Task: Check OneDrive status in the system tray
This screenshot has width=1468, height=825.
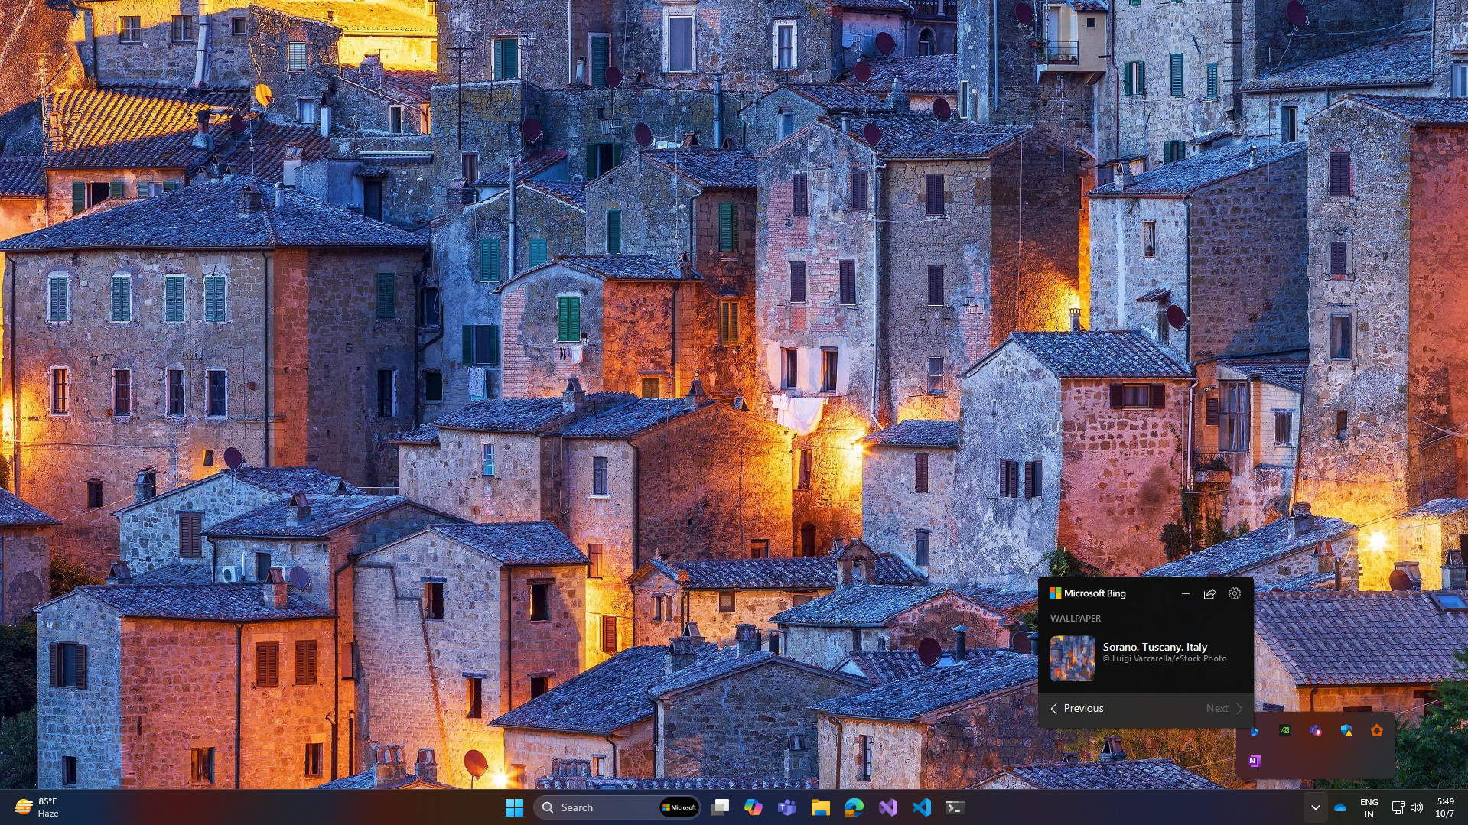Action: pyautogui.click(x=1339, y=807)
